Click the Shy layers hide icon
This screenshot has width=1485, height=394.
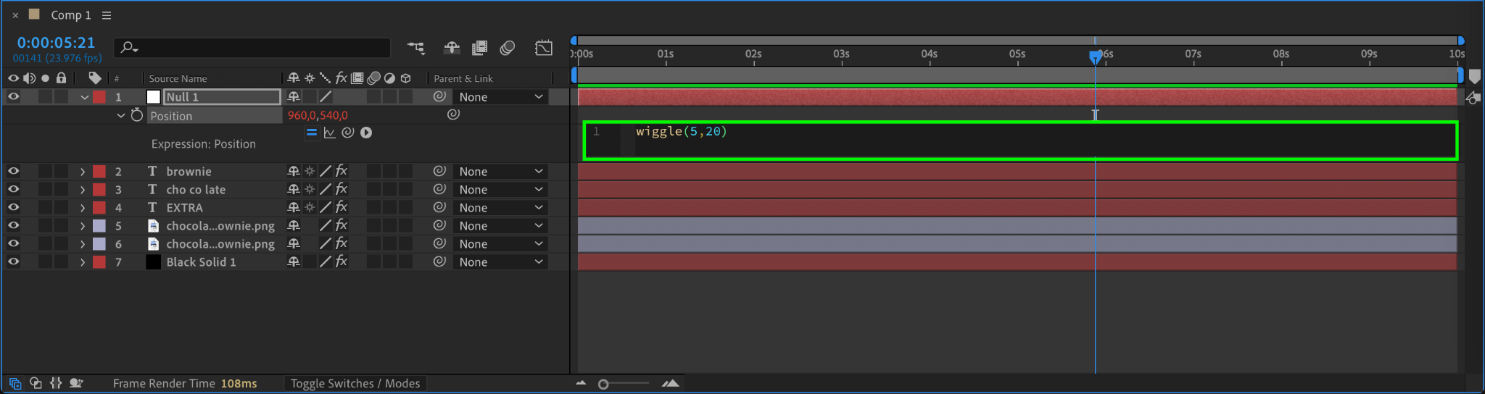pos(452,49)
